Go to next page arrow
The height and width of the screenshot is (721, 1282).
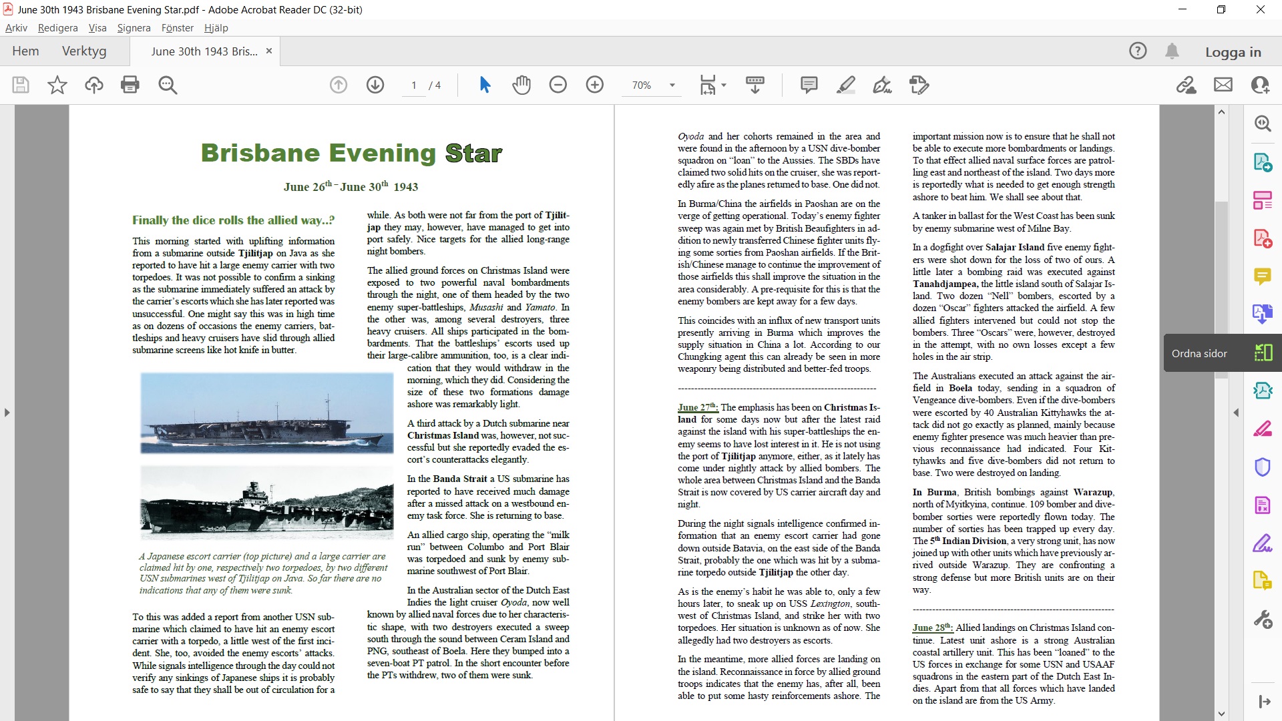pyautogui.click(x=375, y=85)
